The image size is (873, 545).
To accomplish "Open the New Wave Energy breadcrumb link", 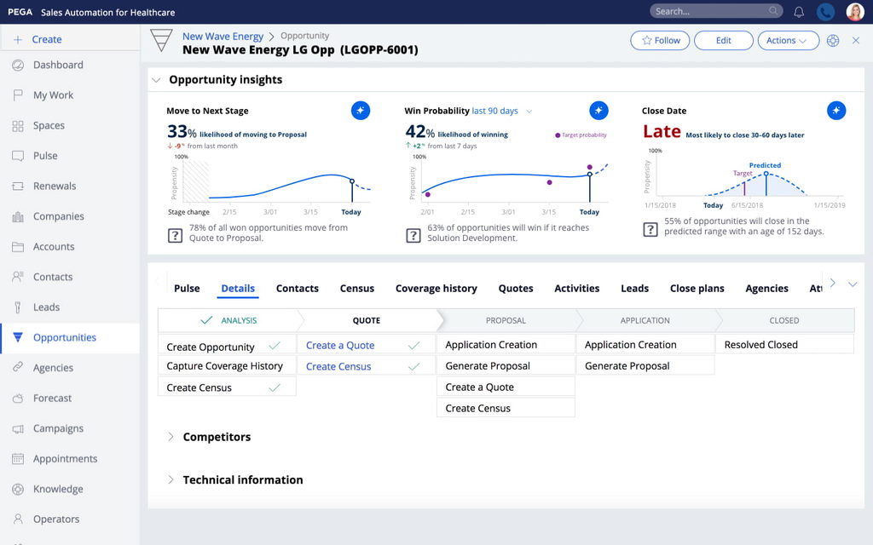I will (x=223, y=36).
